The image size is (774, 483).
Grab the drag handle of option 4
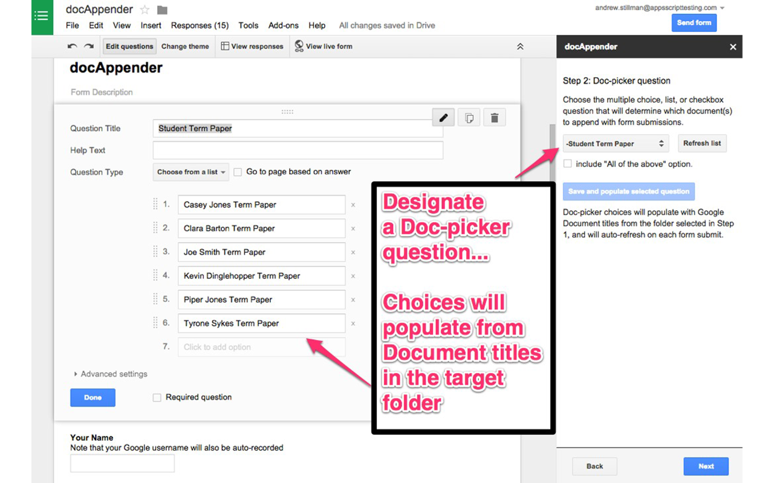[155, 275]
